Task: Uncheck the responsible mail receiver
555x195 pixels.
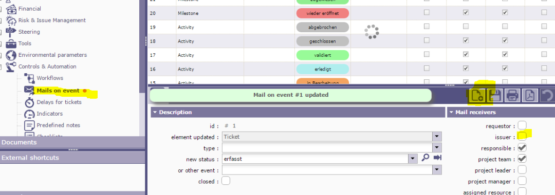Action: coord(522,147)
